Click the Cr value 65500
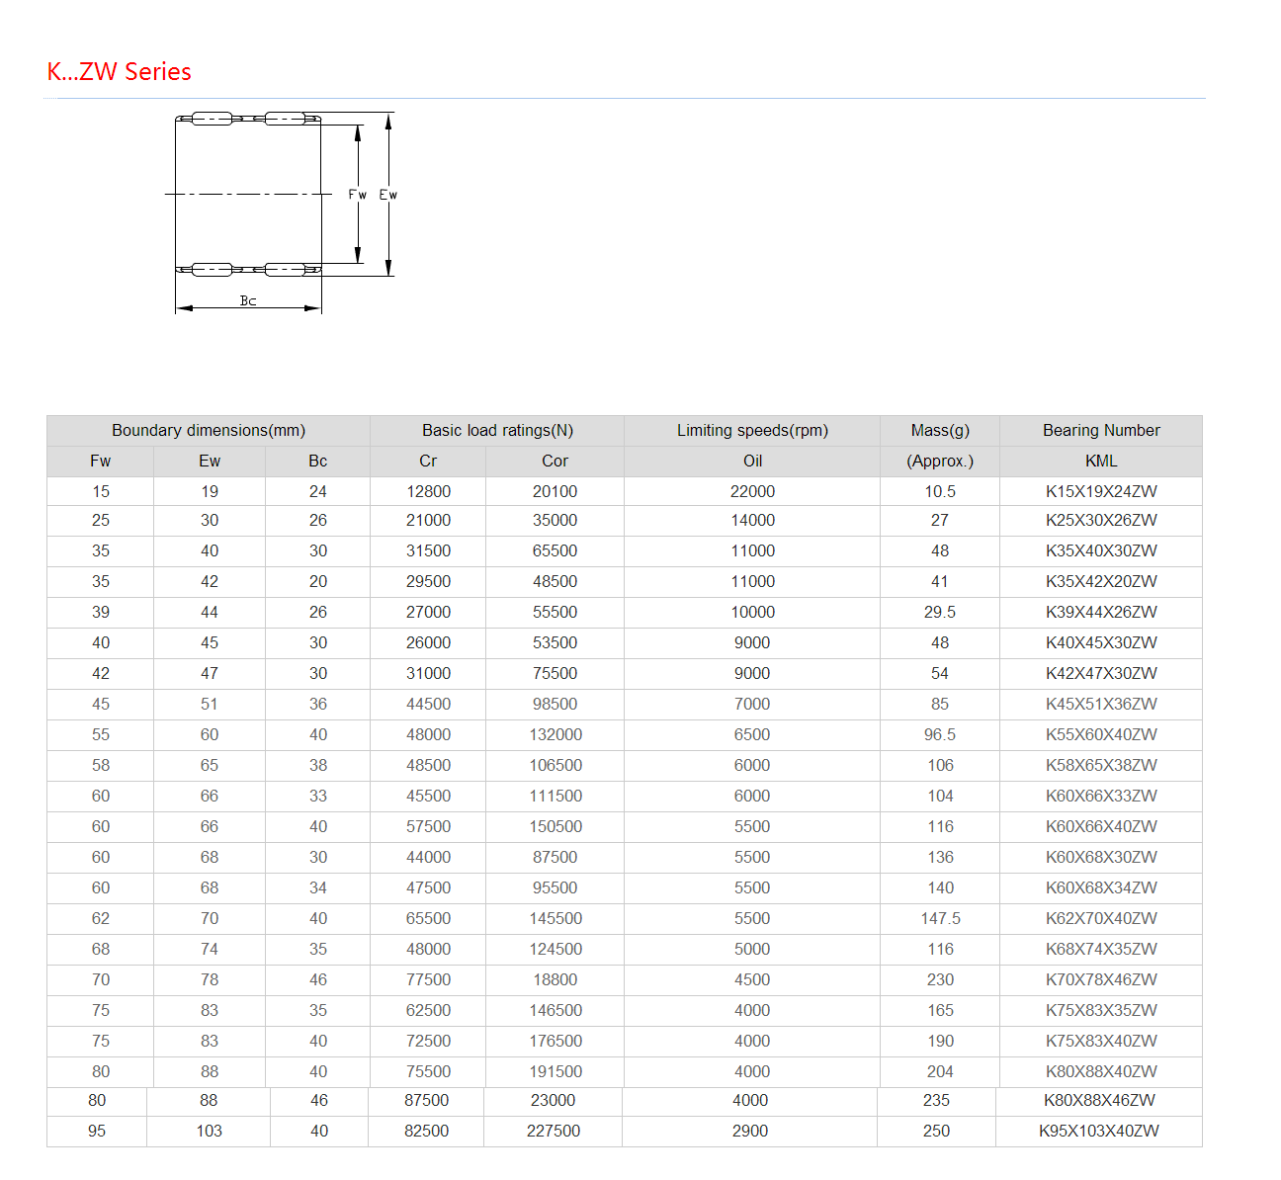The image size is (1281, 1180). [x=428, y=918]
